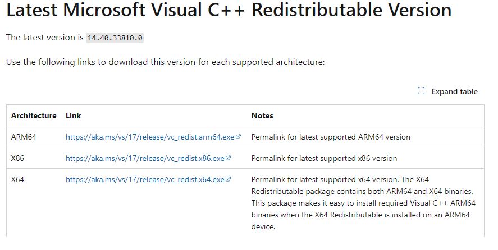498x250 pixels.
Task: Open the vc_redist.x86.exe download link
Action: (x=145, y=158)
